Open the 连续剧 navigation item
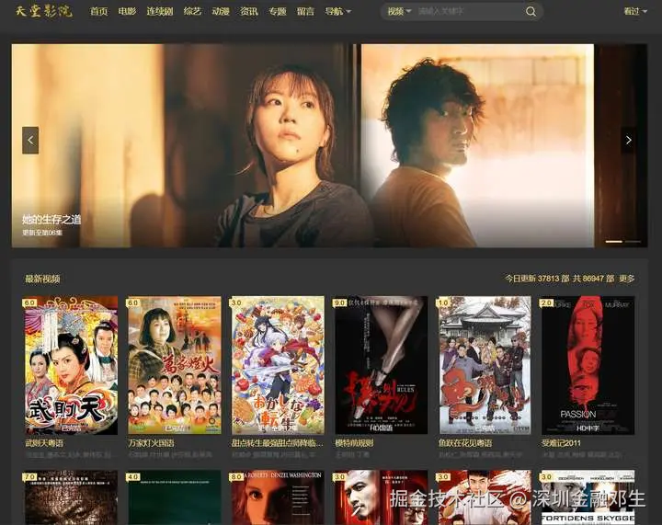The image size is (662, 525). click(x=160, y=11)
